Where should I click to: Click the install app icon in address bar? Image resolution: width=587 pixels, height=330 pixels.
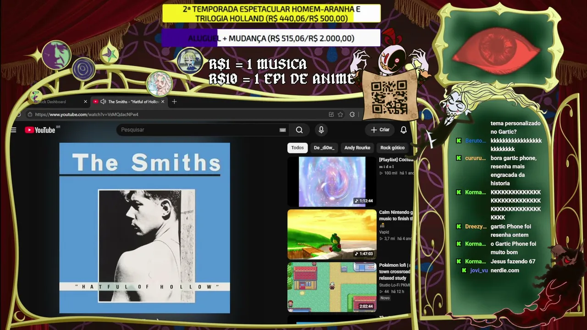click(331, 115)
